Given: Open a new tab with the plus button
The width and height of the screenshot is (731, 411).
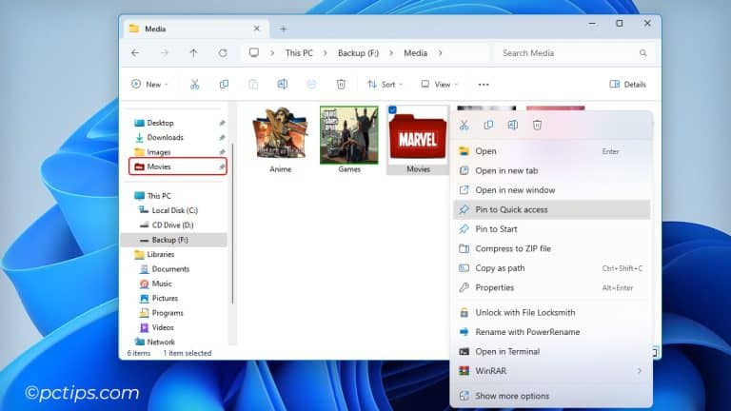Looking at the screenshot, I should [283, 29].
